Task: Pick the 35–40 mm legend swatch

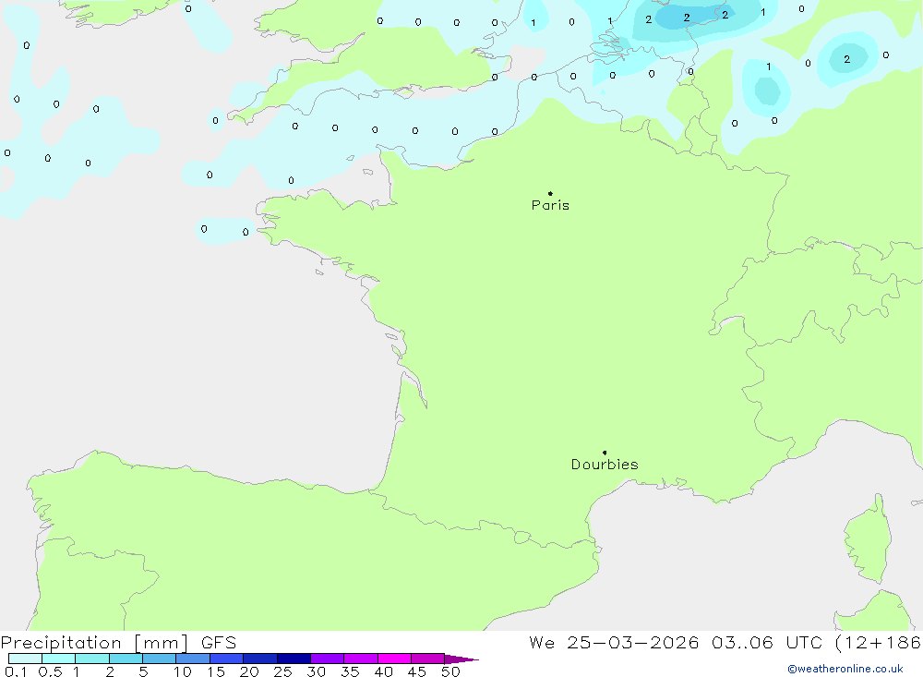Action: click(x=361, y=659)
